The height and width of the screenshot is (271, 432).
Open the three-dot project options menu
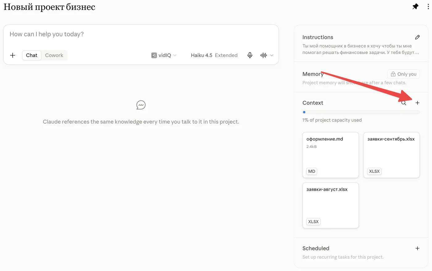428,6
